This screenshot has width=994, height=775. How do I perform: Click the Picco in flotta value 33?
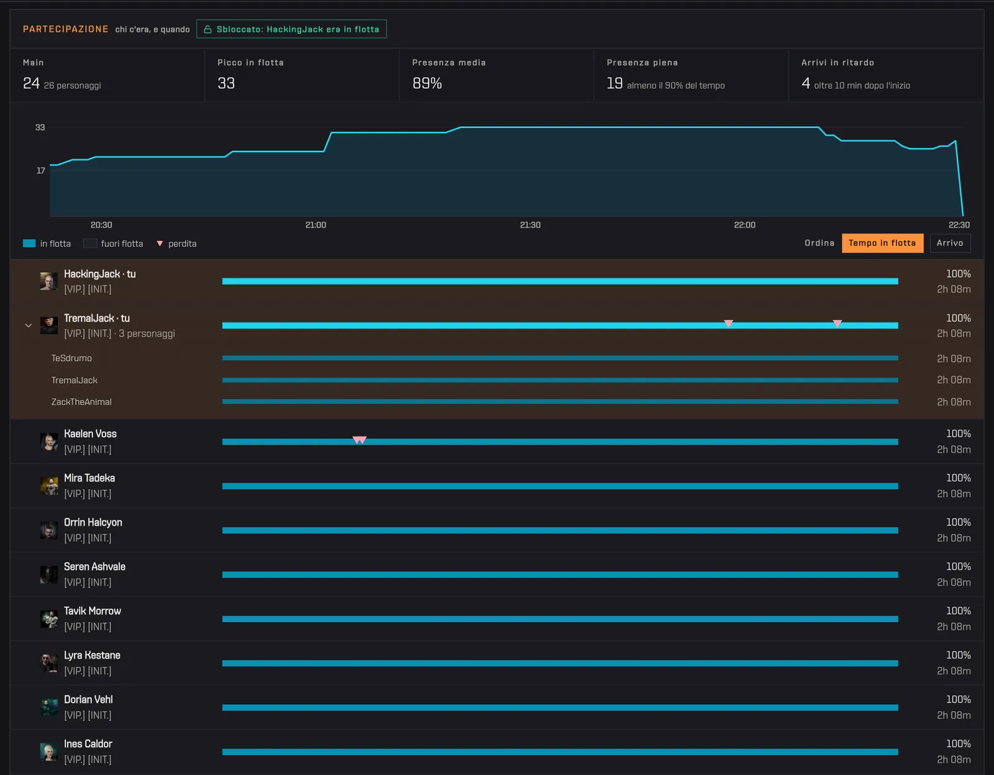[x=226, y=83]
